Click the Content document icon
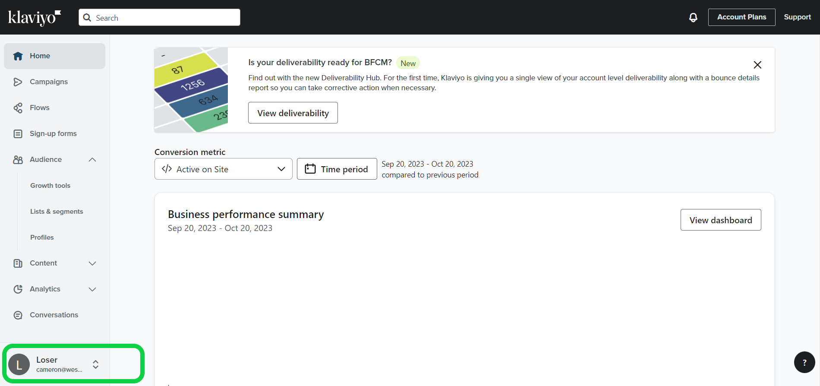 coord(18,263)
